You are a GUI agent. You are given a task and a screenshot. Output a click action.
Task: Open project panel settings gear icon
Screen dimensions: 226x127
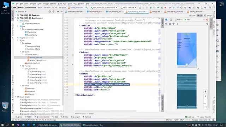click(x=58, y=12)
